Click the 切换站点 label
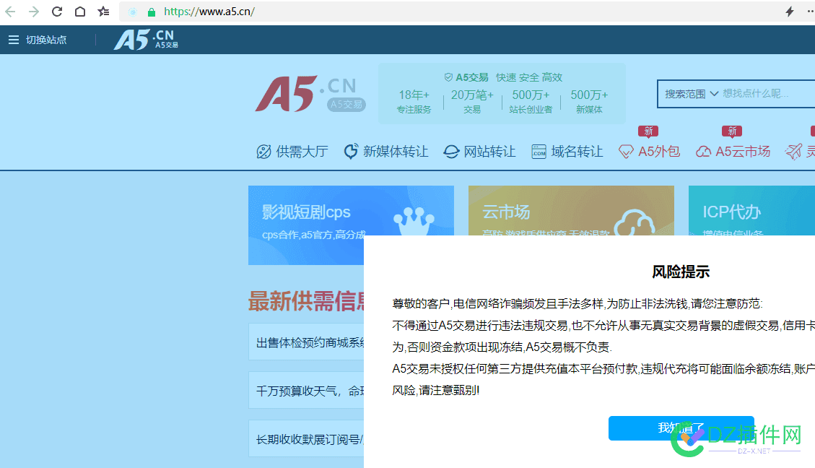Viewport: 815px width, 468px height. click(x=46, y=40)
